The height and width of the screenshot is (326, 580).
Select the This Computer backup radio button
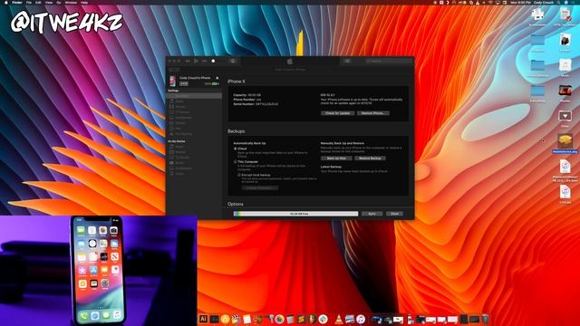(236, 162)
